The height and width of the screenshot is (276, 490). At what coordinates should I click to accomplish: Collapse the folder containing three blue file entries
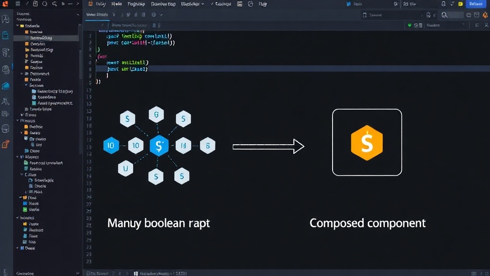(26, 85)
